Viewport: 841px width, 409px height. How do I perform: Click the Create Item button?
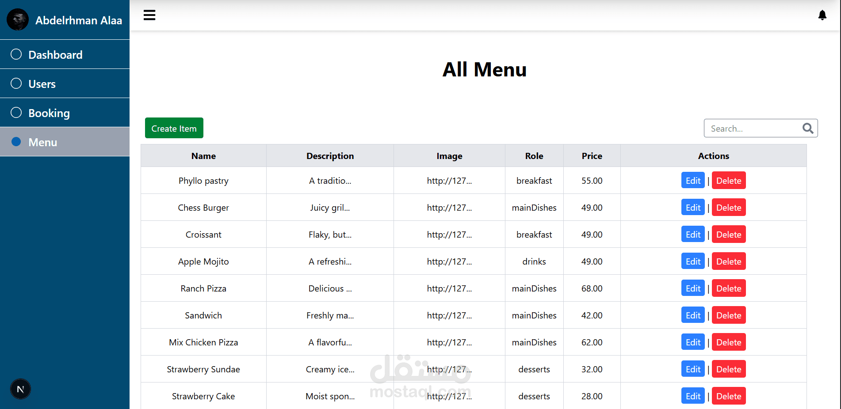(x=174, y=128)
